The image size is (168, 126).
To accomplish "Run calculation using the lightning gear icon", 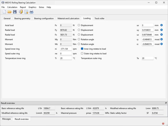I will [x=21, y=12].
